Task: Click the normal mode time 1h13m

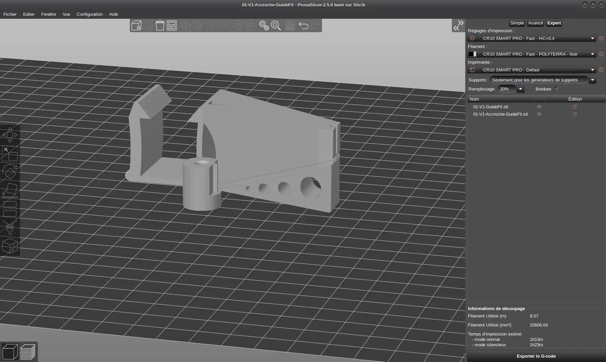Action: point(536,340)
